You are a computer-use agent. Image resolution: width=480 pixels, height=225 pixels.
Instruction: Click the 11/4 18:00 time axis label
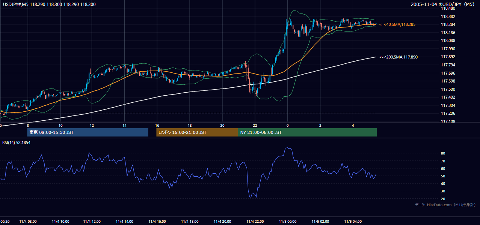click(x=190, y=222)
